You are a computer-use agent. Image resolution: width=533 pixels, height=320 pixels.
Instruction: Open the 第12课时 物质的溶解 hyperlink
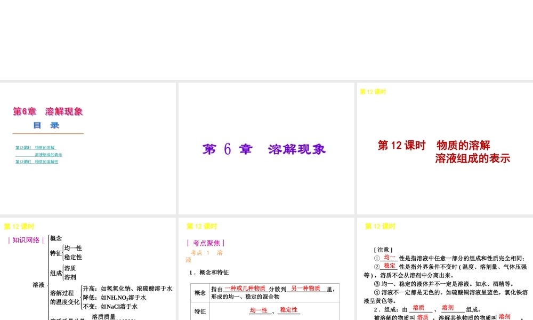36,148
